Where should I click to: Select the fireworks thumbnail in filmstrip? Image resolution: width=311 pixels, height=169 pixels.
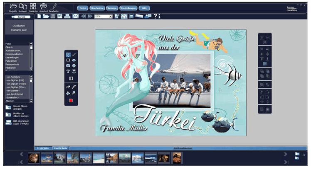coord(33,157)
